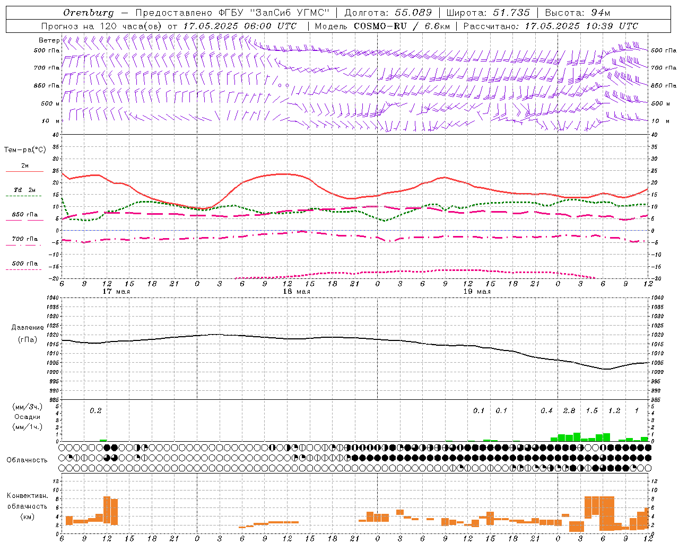The height and width of the screenshot is (543, 679).
Task: Click the precipitation value "2.8"
Action: [x=569, y=411]
